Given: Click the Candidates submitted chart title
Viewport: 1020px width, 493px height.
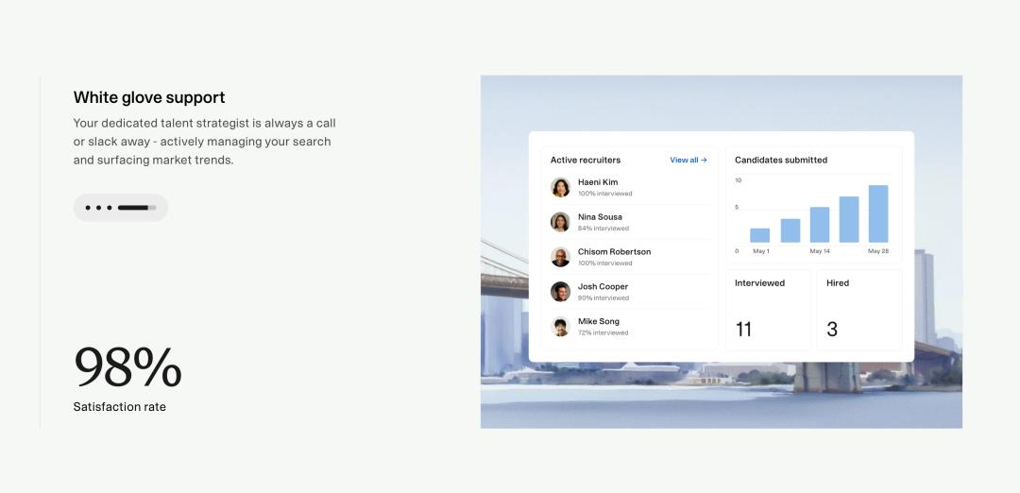Looking at the screenshot, I should click(781, 161).
